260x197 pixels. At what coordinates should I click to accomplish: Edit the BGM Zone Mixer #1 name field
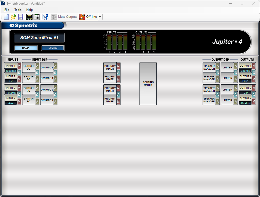39,38
